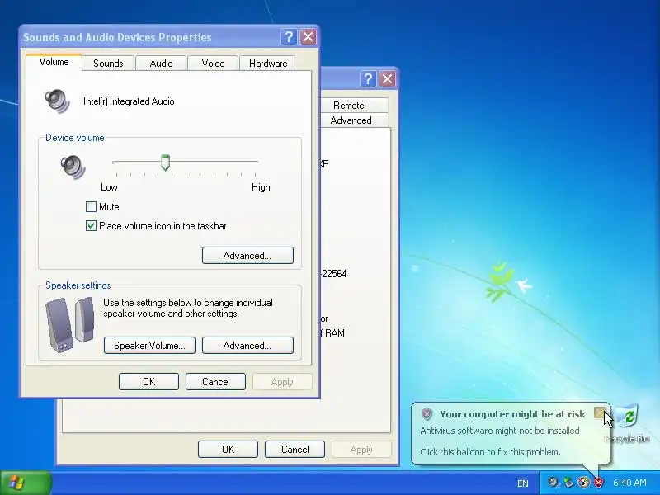Viewport: 660px width, 495px height.
Task: Go to the Hardware tab
Action: click(268, 64)
